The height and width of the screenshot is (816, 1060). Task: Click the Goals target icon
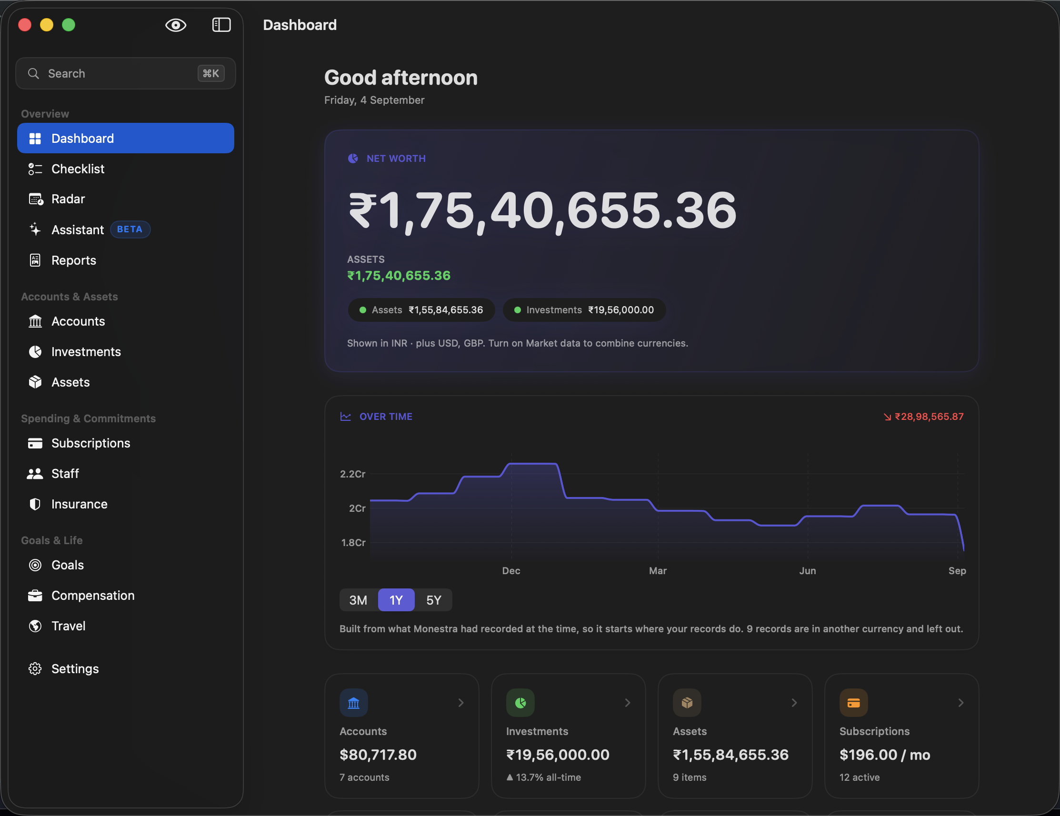[35, 565]
